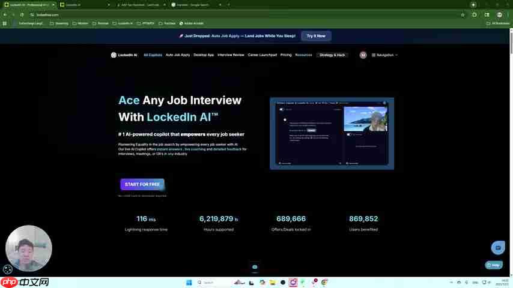The height and width of the screenshot is (288, 513).
Task: Click the '116 ms' response time stat
Action: (146, 218)
